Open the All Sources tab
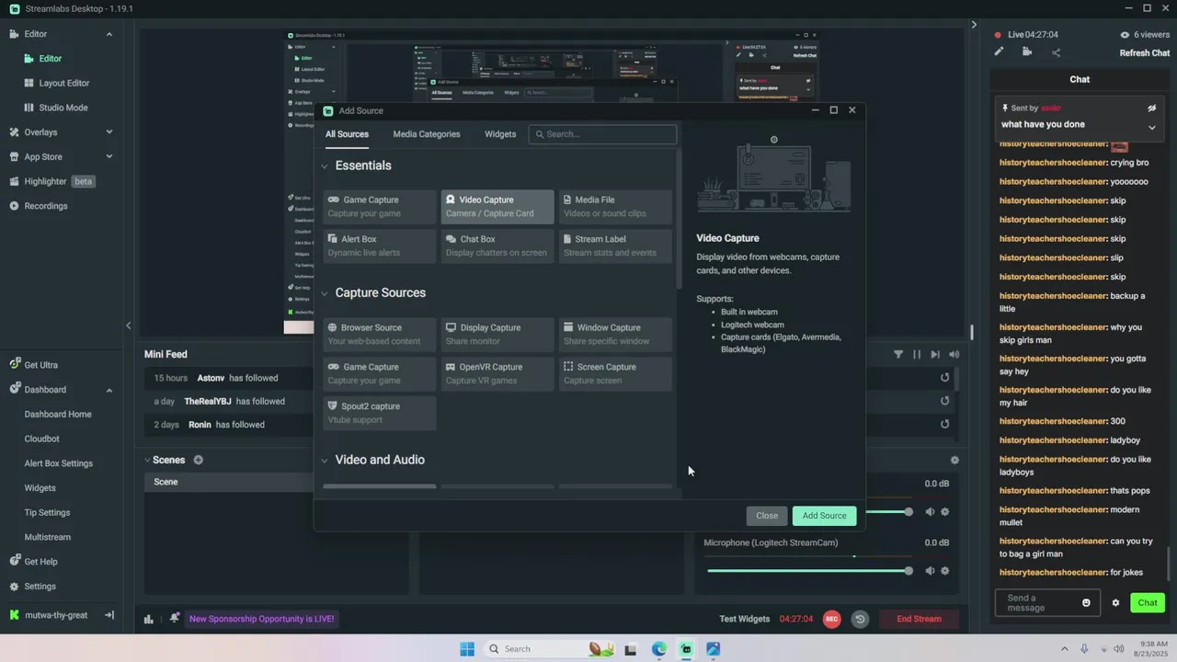 coord(347,134)
